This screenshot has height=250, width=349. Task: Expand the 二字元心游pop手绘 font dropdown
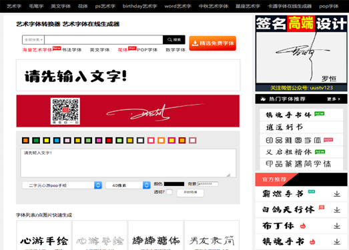(x=62, y=185)
